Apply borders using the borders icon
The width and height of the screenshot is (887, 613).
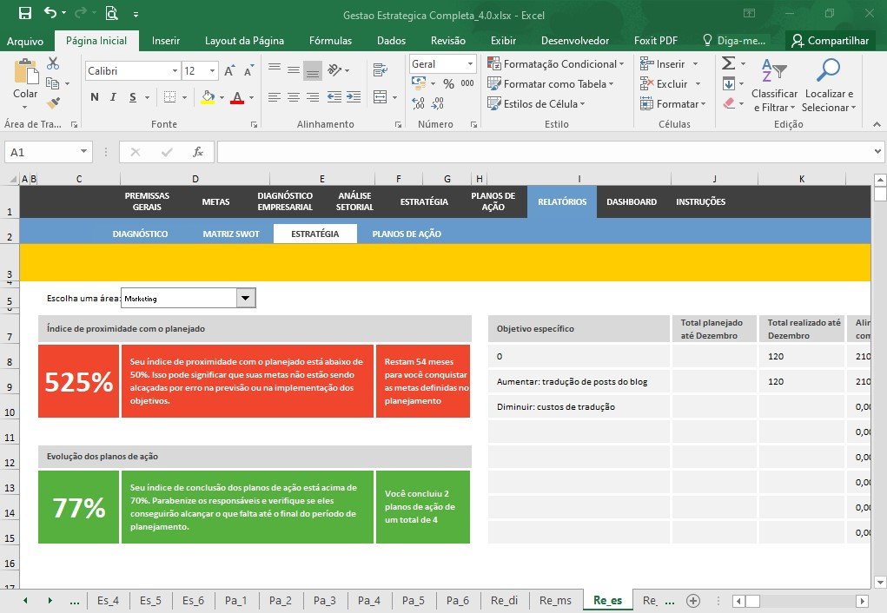(169, 97)
